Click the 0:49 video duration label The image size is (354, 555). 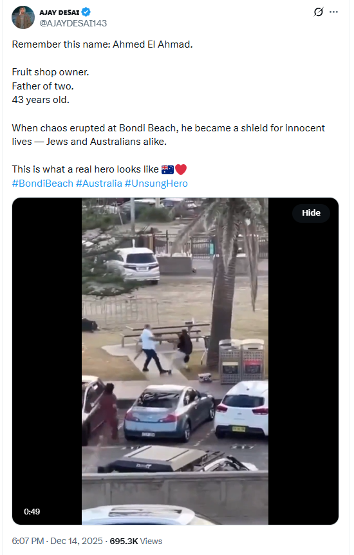tap(32, 511)
